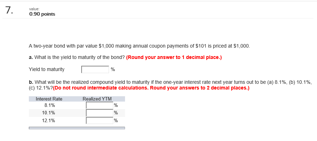Click the Realized YTM field for 12.1%
This screenshot has width=317, height=141.
coord(100,121)
